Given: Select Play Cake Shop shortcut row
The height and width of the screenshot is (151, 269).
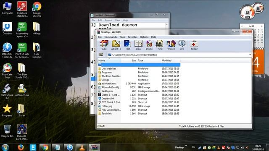Looking at the screenshot, I should pyautogui.click(x=139, y=110).
